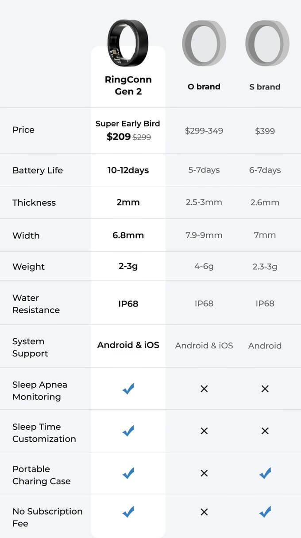Screen dimensions: 301x538
Task: Click O brand Portable Charging Case cross
Action: click(x=204, y=473)
